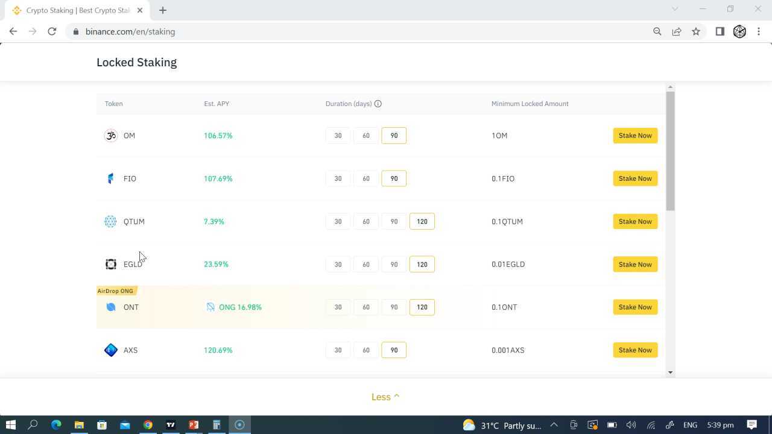772x434 pixels.
Task: Open the Chrome three-dot menu
Action: tap(759, 31)
